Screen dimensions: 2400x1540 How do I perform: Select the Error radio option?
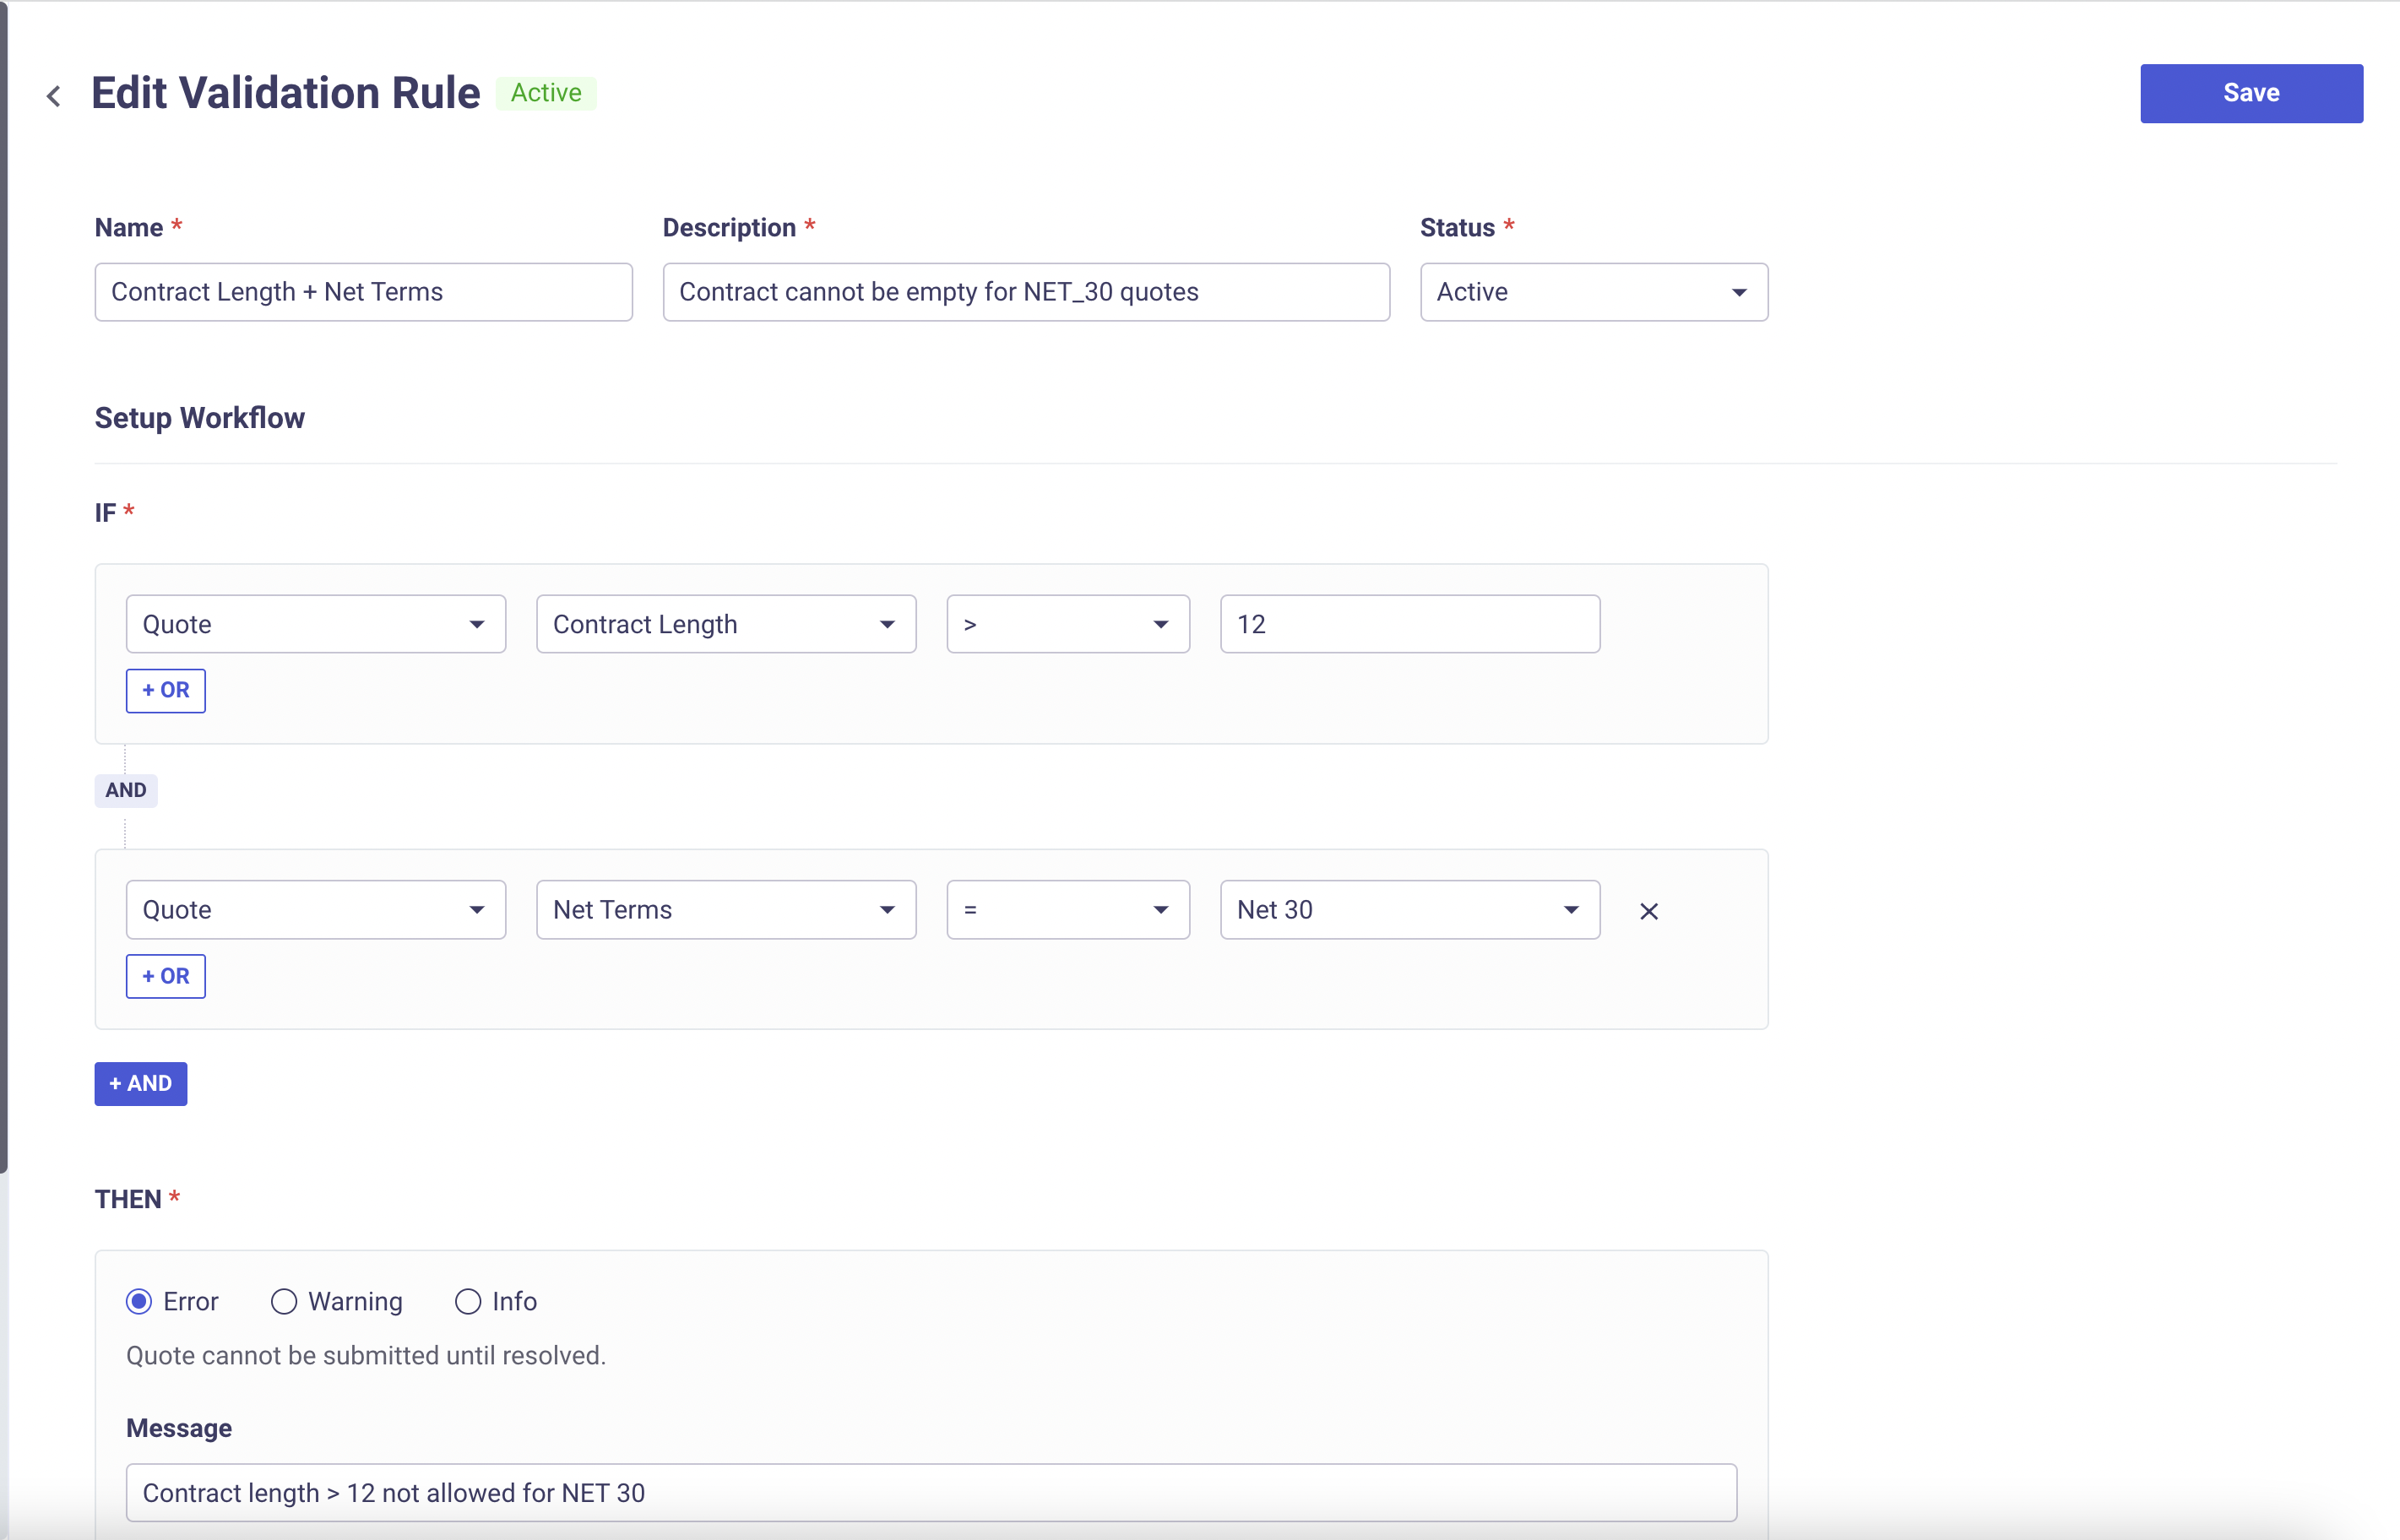click(x=140, y=1301)
